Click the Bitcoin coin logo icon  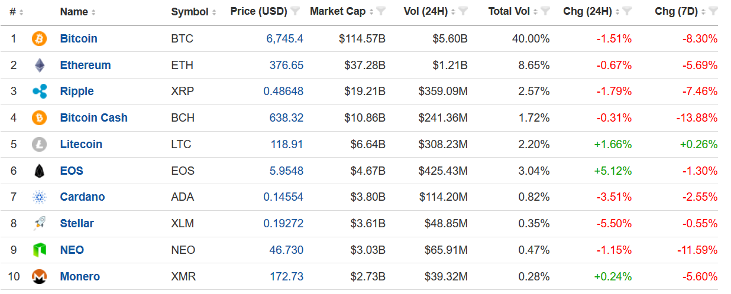(39, 39)
